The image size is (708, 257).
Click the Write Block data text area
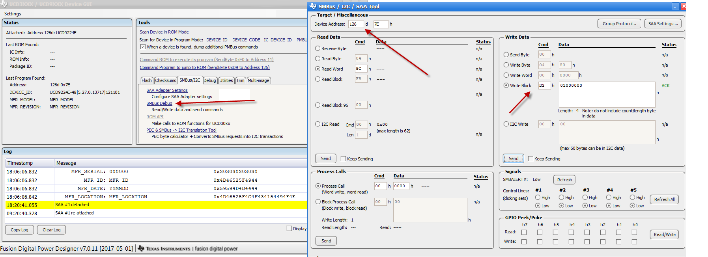(x=607, y=95)
